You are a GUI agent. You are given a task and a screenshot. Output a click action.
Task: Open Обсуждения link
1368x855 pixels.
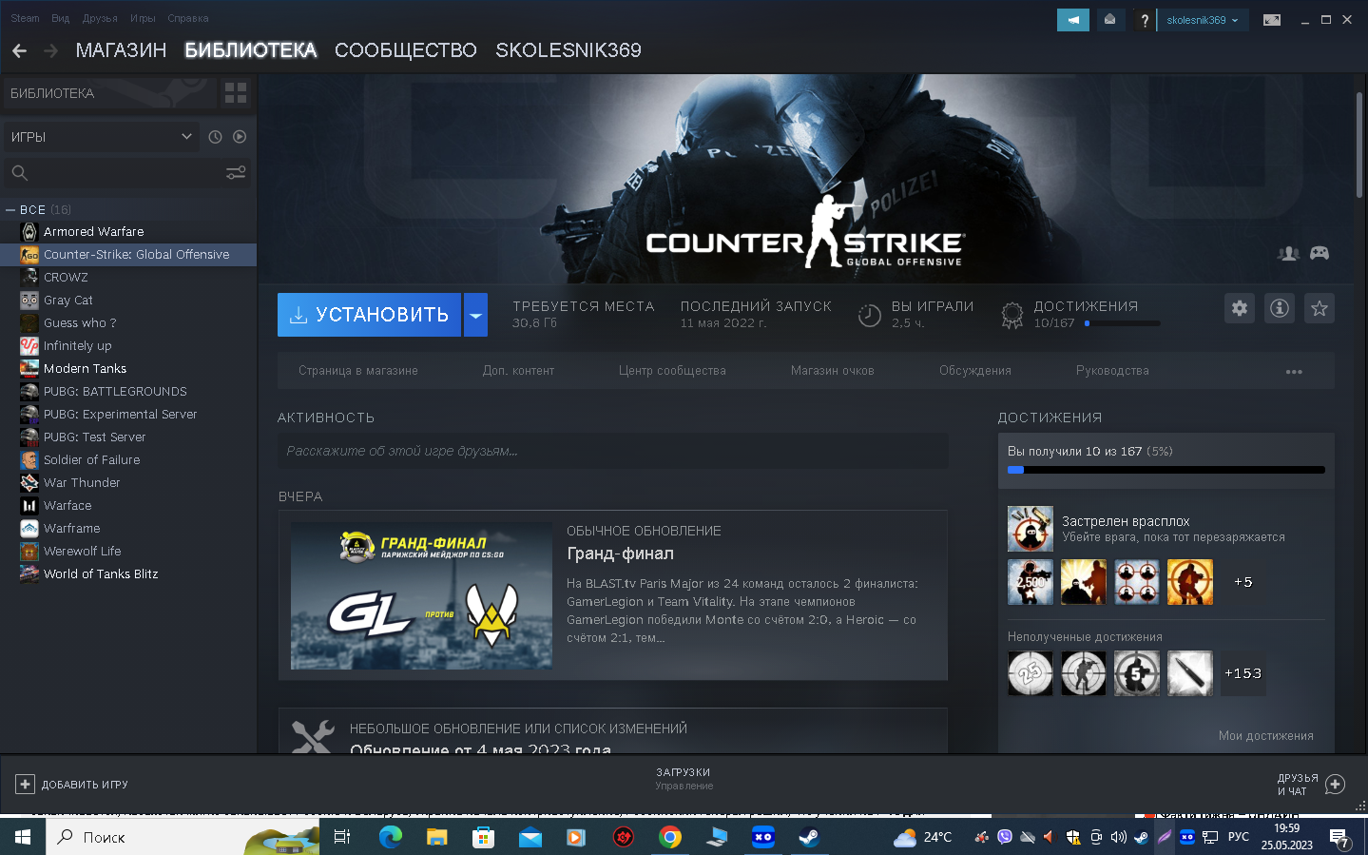[975, 371]
